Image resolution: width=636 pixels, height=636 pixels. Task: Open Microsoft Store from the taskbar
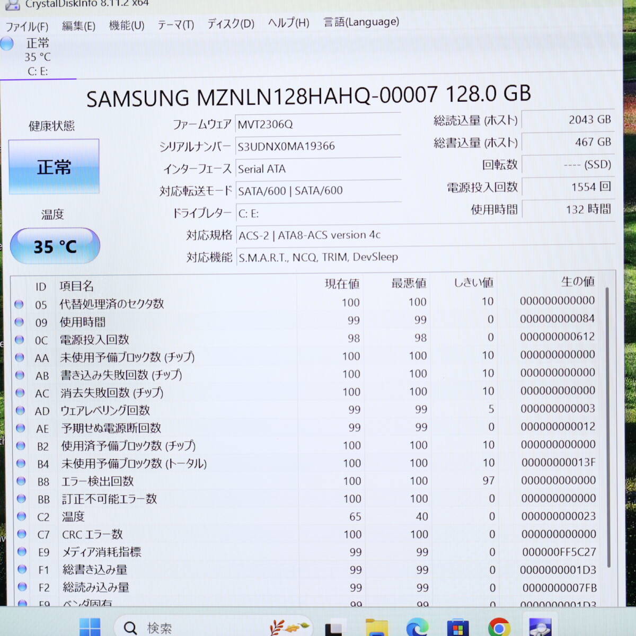point(457,628)
